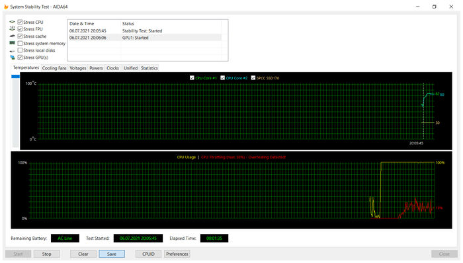
Task: Click the Stop button
Action: pos(47,254)
